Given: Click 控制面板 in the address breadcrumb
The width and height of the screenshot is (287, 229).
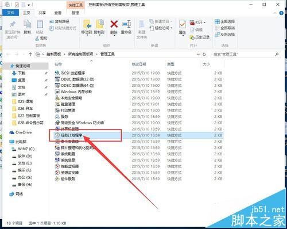Looking at the screenshot, I should (x=54, y=54).
